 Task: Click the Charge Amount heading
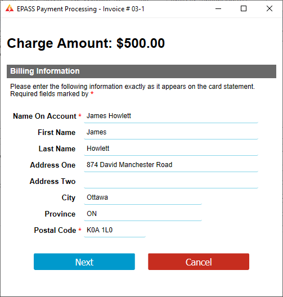coord(86,43)
